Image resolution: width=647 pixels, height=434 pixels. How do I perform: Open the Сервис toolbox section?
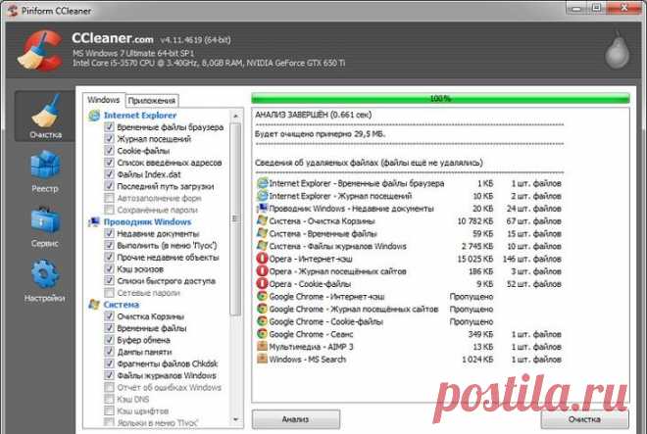click(x=45, y=226)
